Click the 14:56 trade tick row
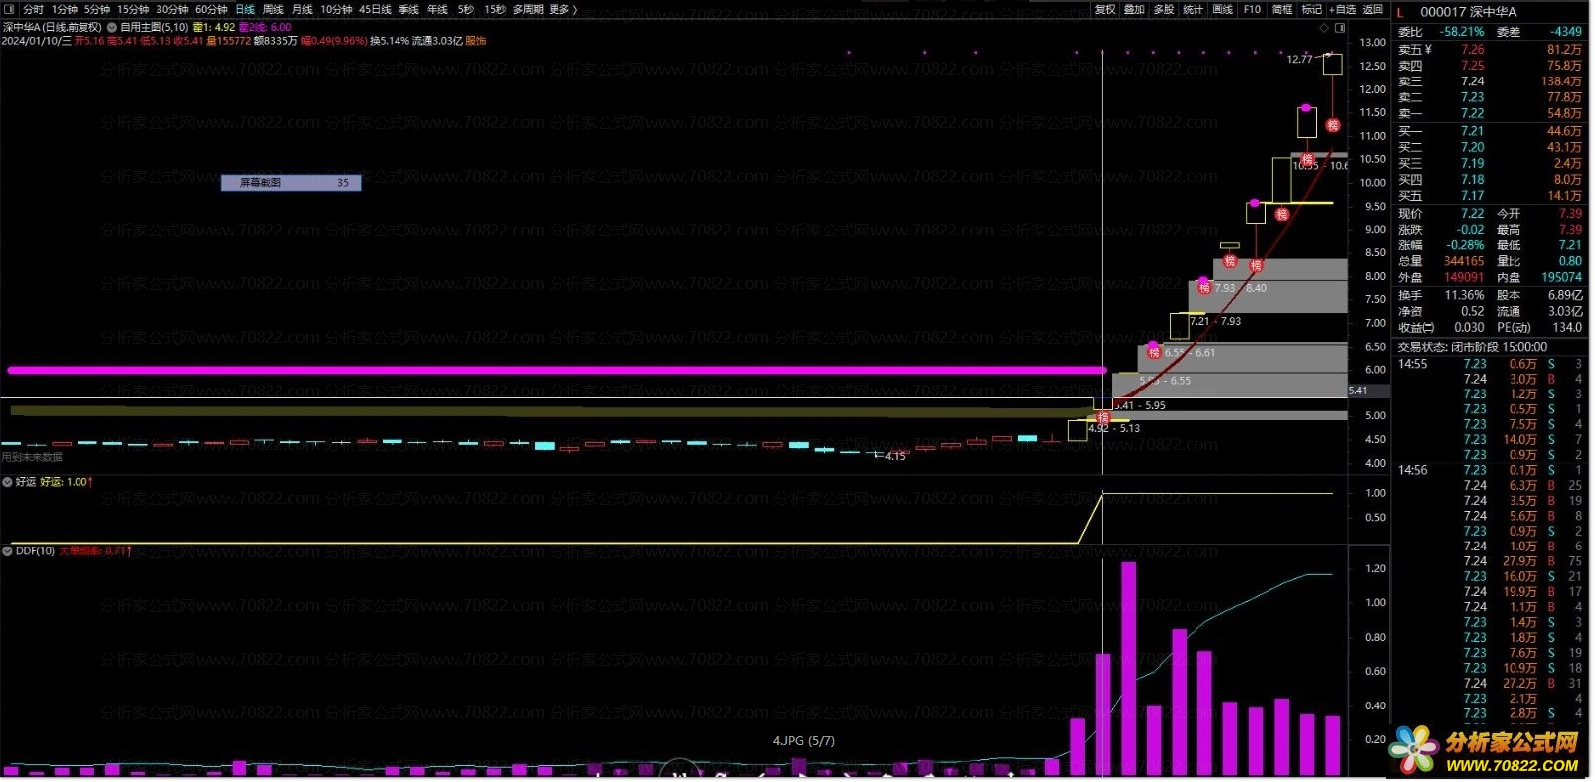 [x=1490, y=470]
